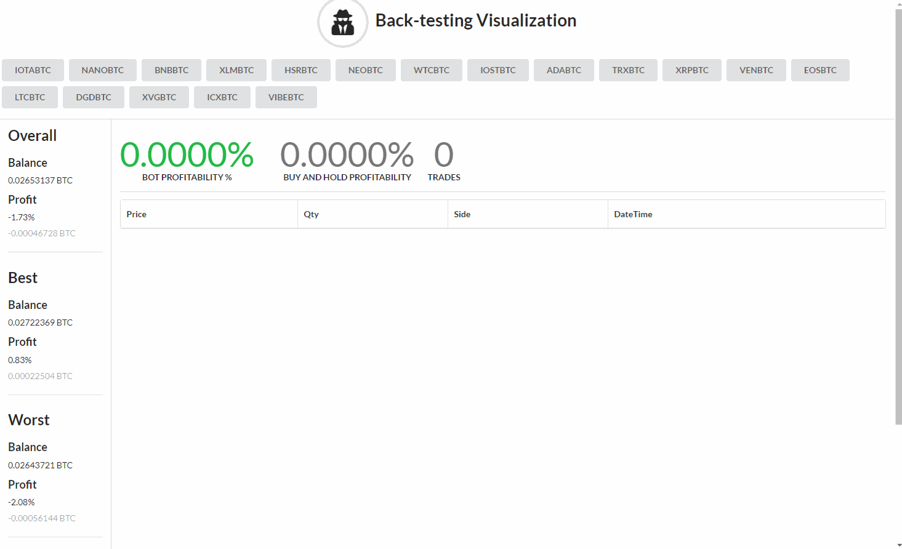902x549 pixels.
Task: Click the VIBEBTC pair button
Action: point(286,97)
